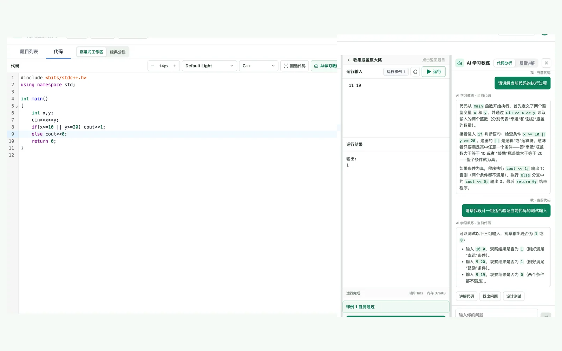Switch AI panel to 题目讲解 mode
The image size is (562, 351).
click(527, 63)
